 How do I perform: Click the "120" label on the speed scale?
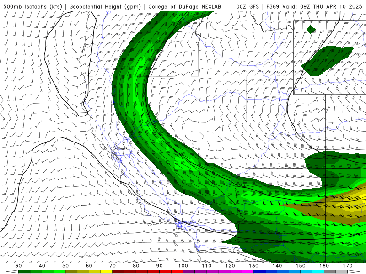click(x=230, y=266)
